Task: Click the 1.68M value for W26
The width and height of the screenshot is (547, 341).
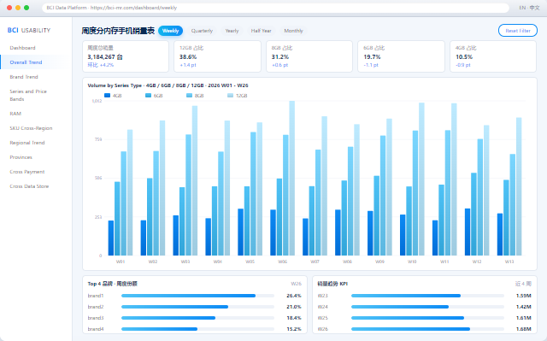Action: pyautogui.click(x=524, y=329)
